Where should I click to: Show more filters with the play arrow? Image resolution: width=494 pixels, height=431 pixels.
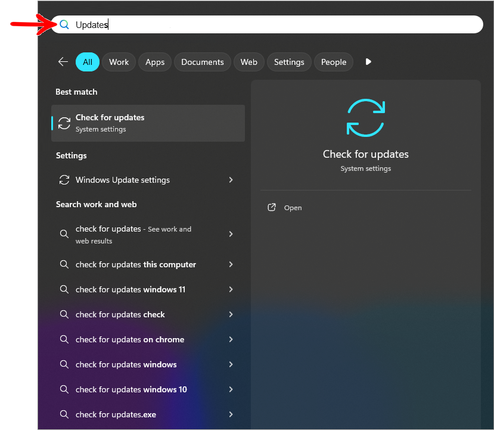368,62
